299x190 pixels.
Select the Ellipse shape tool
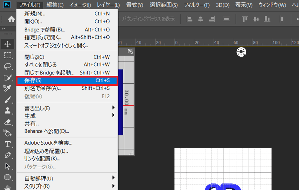click(7, 177)
